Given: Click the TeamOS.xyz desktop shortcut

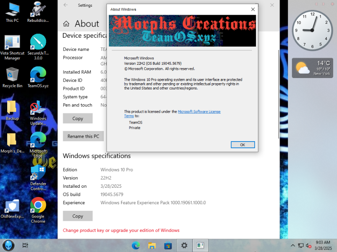Looking at the screenshot, I should 38,78.
